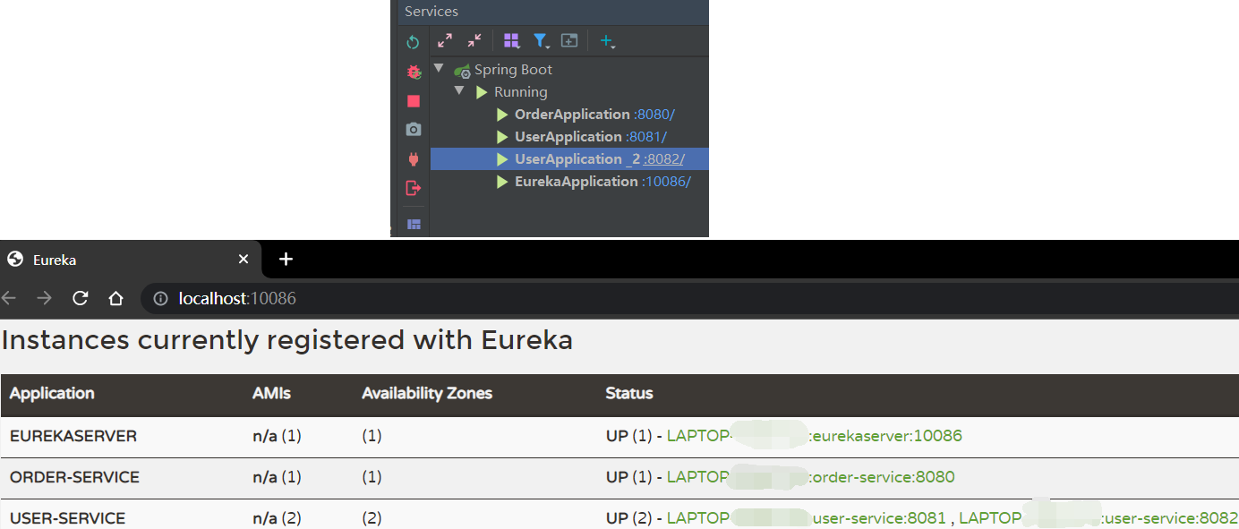This screenshot has width=1239, height=529.
Task: Click Open in New Tab icon
Action: coord(569,40)
